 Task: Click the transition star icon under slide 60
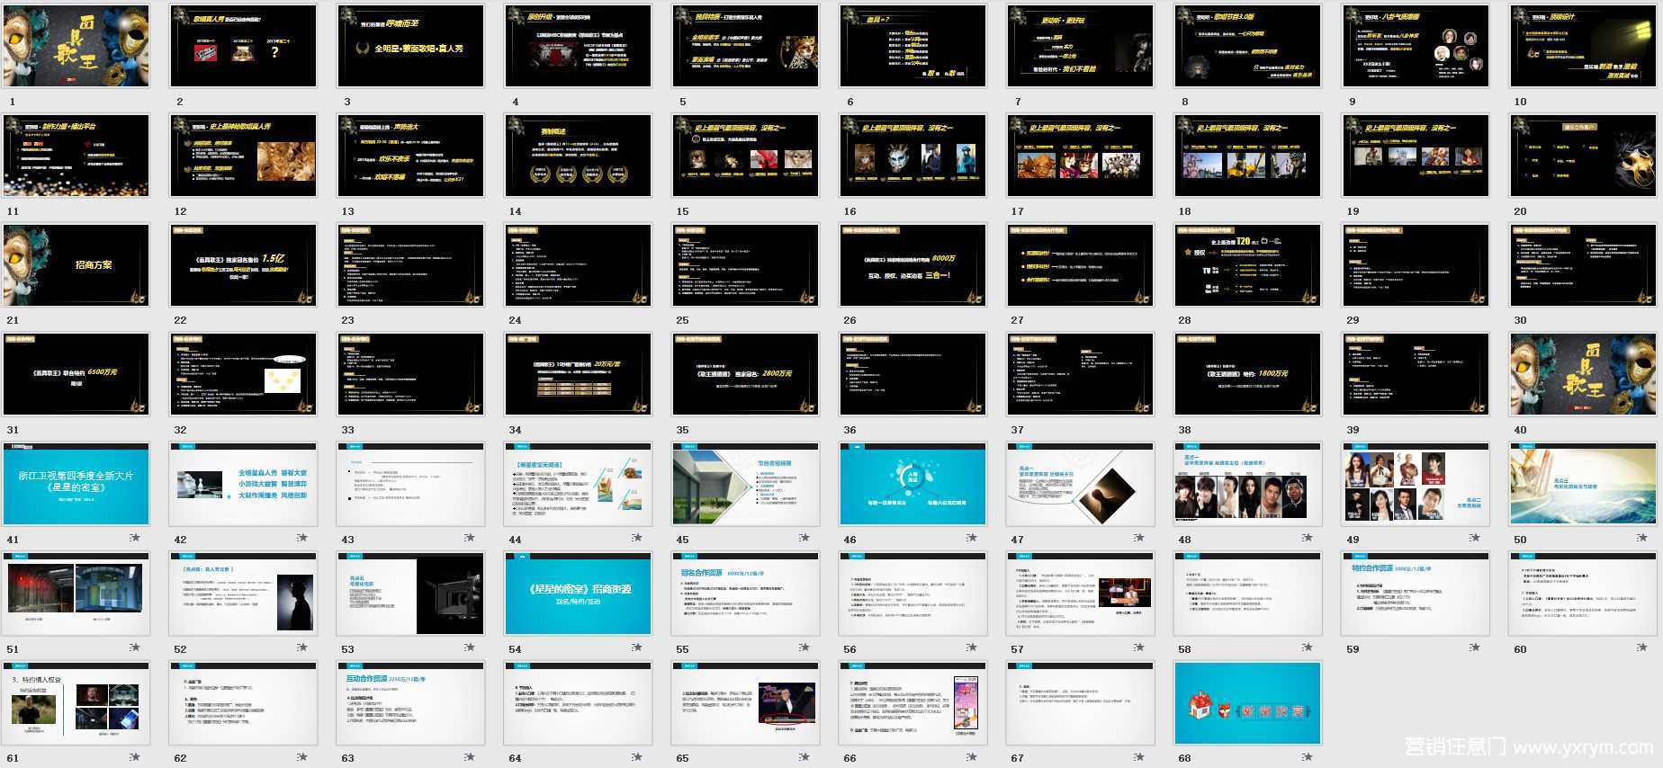tap(1642, 647)
